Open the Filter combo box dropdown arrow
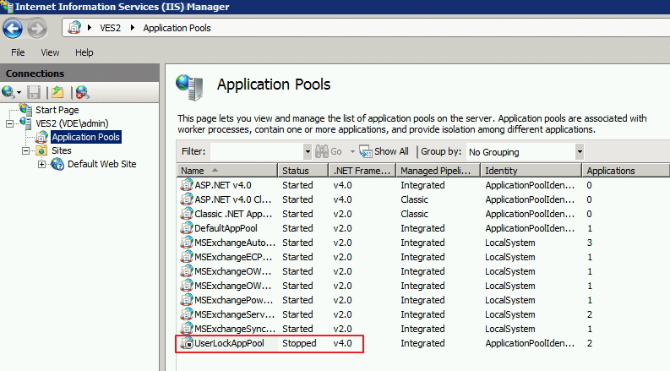This screenshot has height=371, width=670. click(x=308, y=151)
